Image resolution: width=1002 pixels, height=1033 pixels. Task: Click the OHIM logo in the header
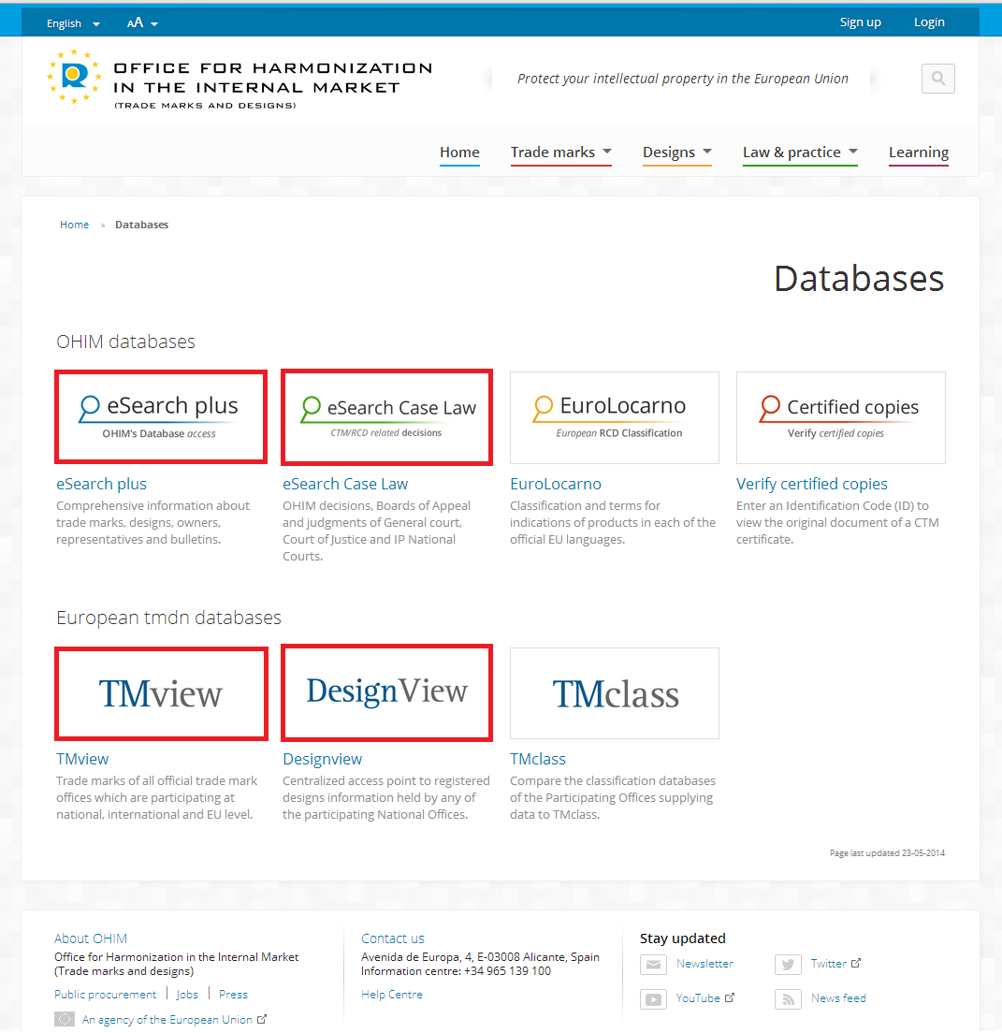(74, 77)
